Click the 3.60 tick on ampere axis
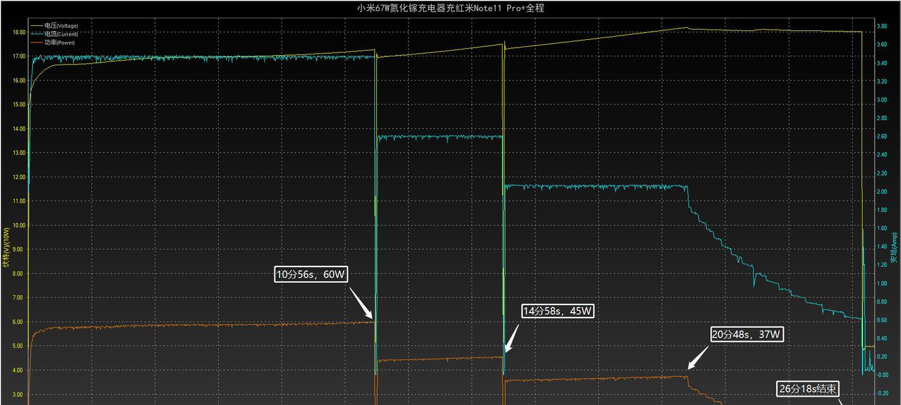Screen dimensions: 901x405 [x=881, y=44]
